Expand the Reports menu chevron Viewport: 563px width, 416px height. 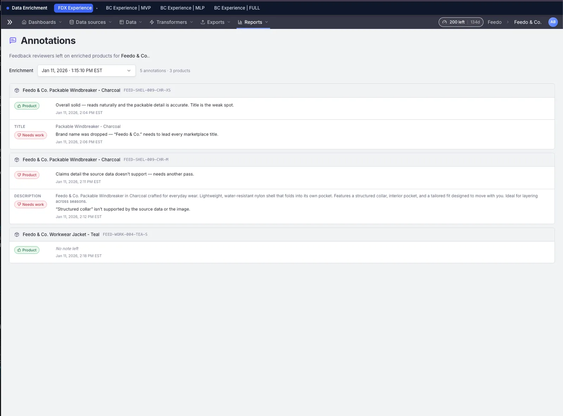point(266,22)
